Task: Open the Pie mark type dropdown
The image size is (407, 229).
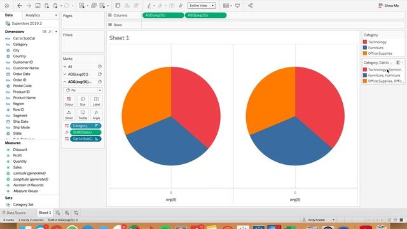Action: (x=83, y=90)
